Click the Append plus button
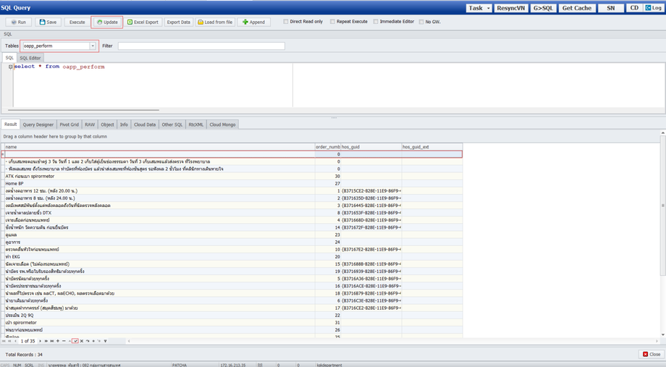 (253, 22)
